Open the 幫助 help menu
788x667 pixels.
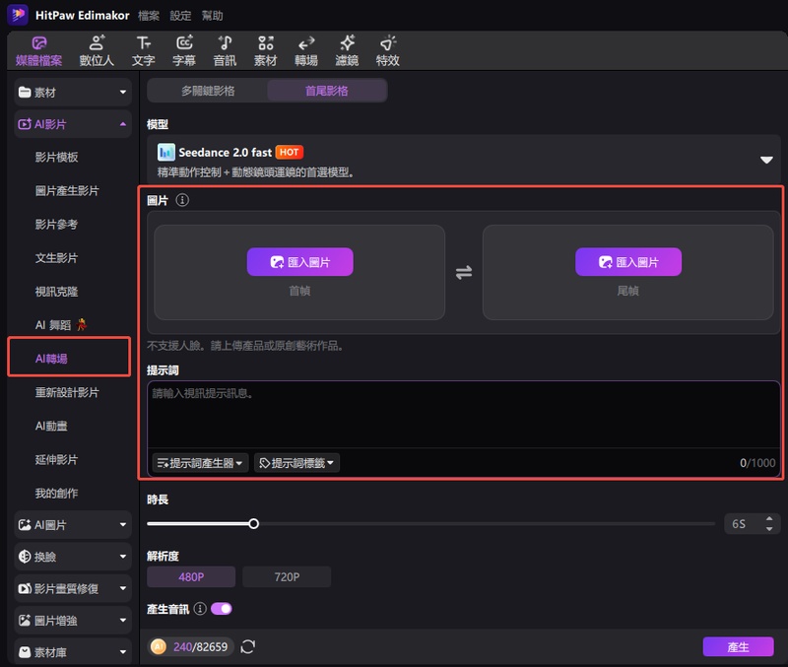pyautogui.click(x=212, y=16)
